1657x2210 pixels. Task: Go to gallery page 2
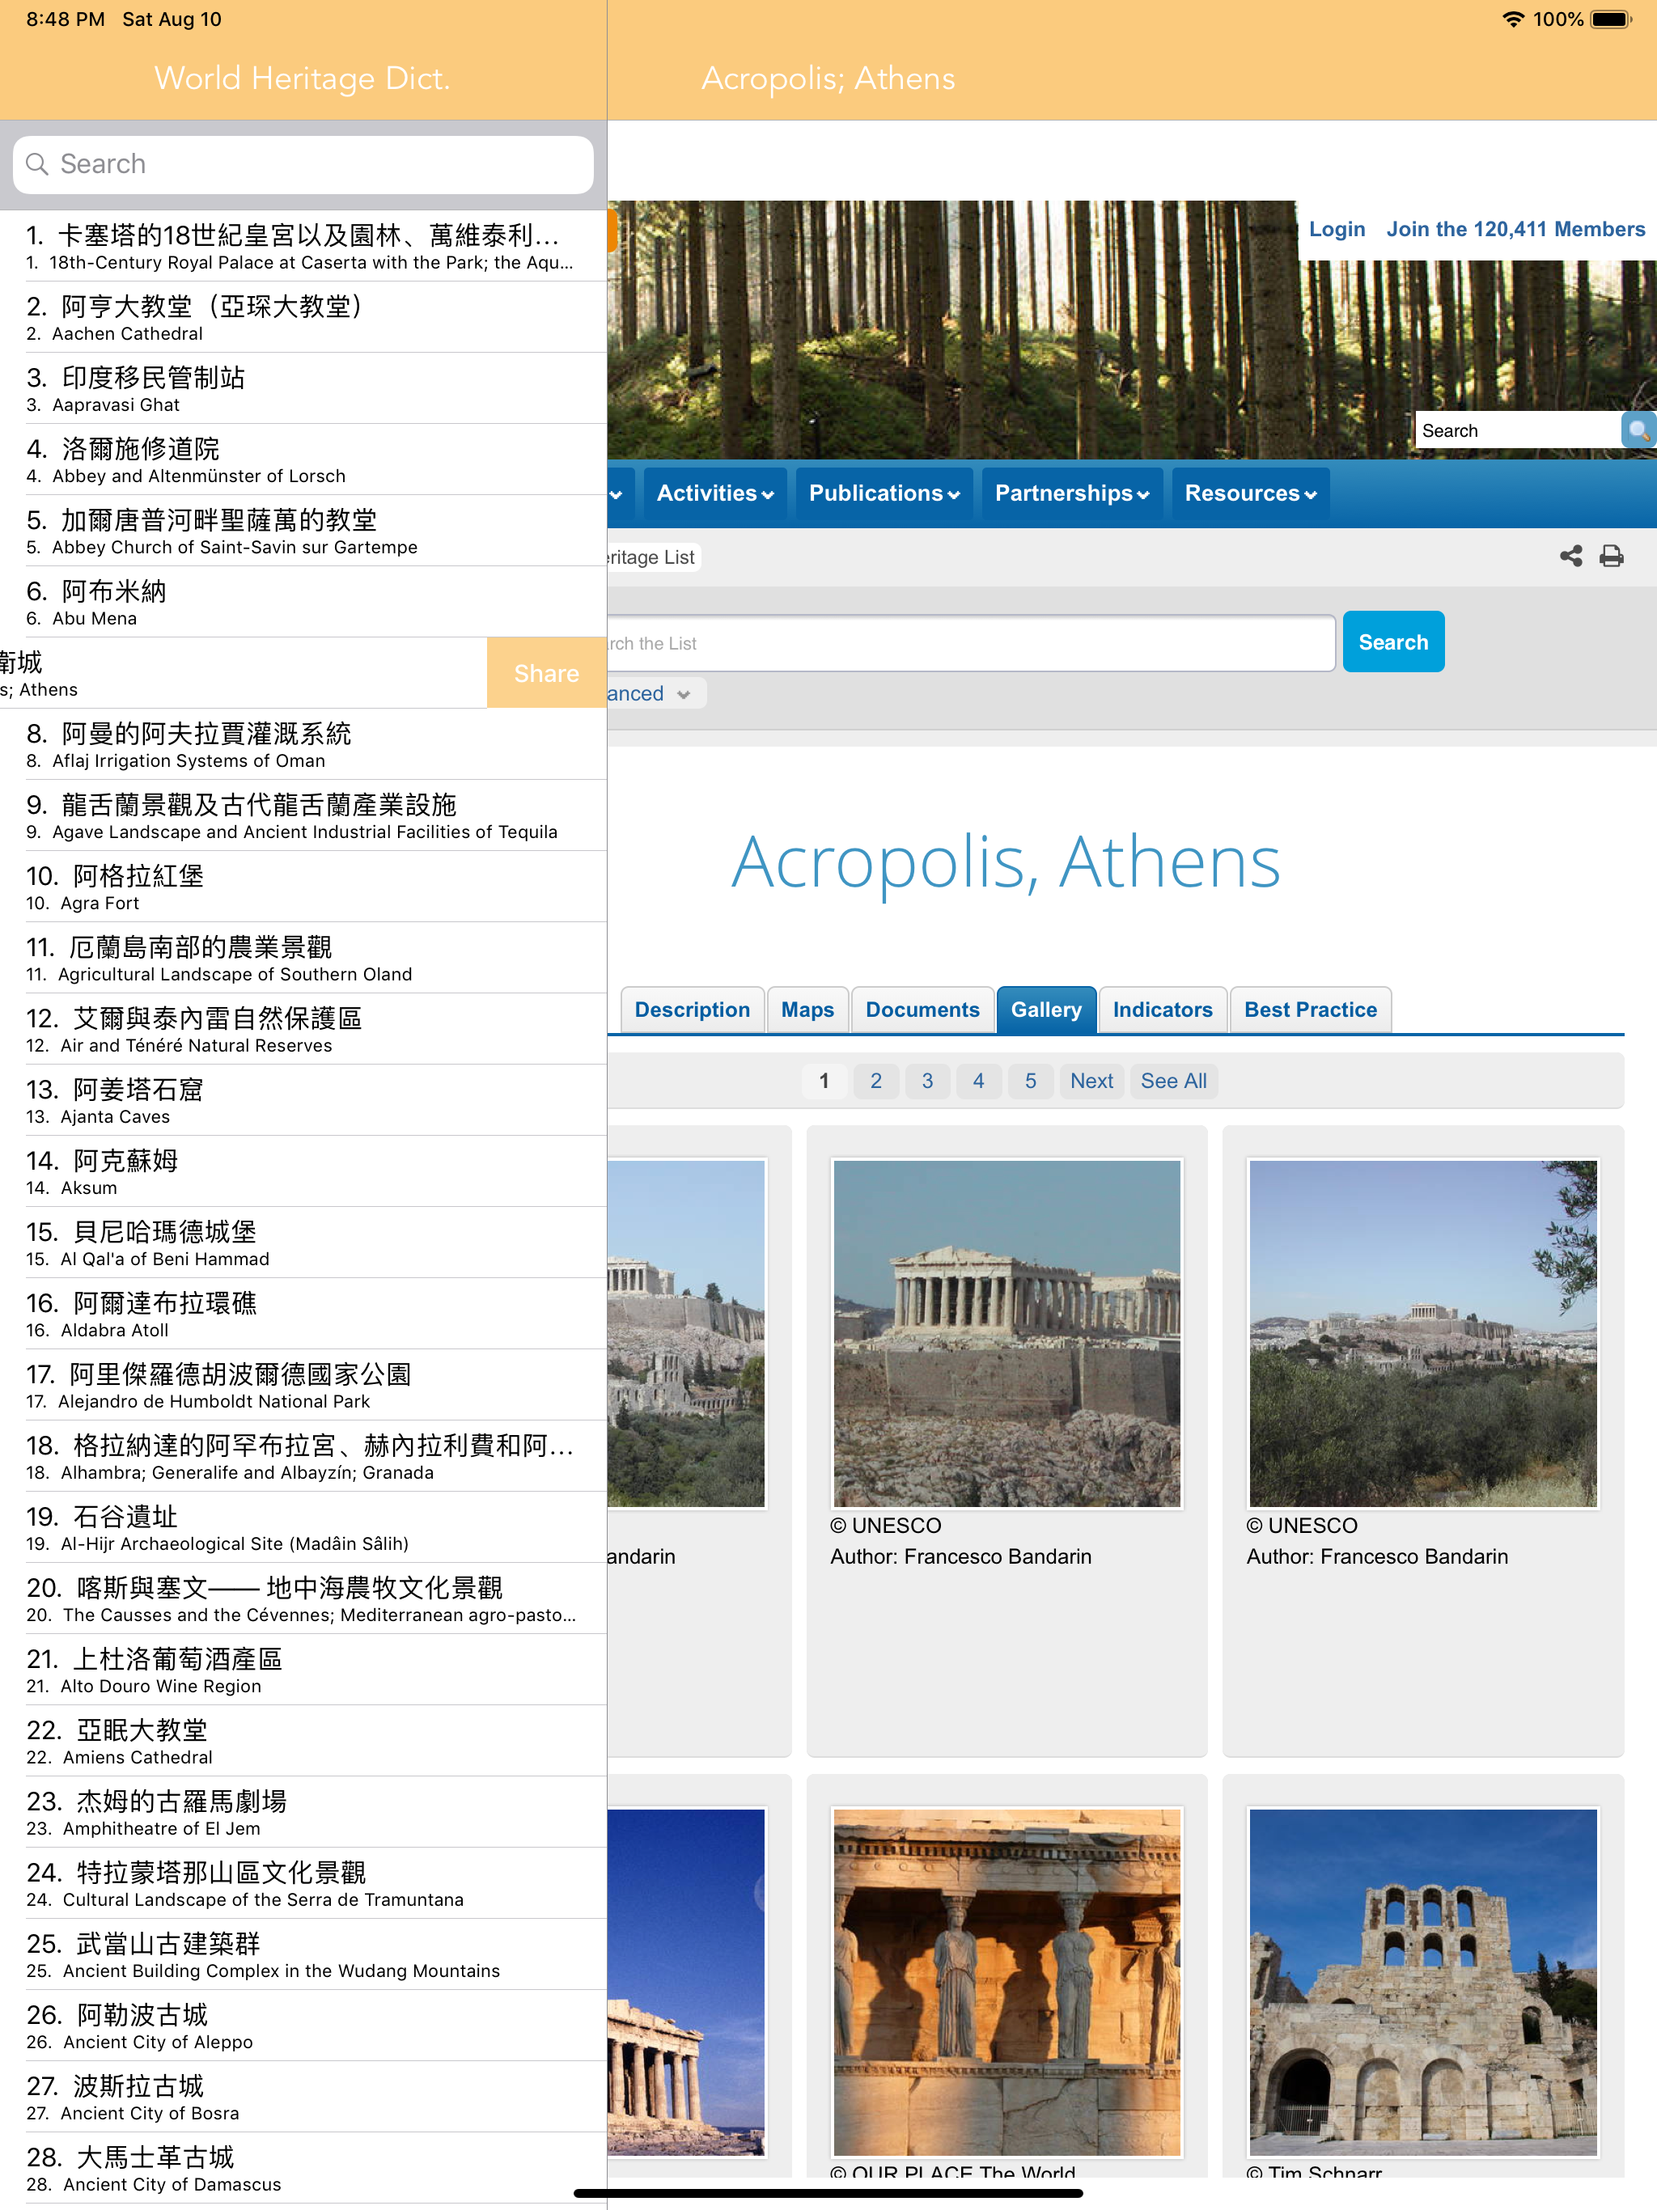pyautogui.click(x=876, y=1081)
